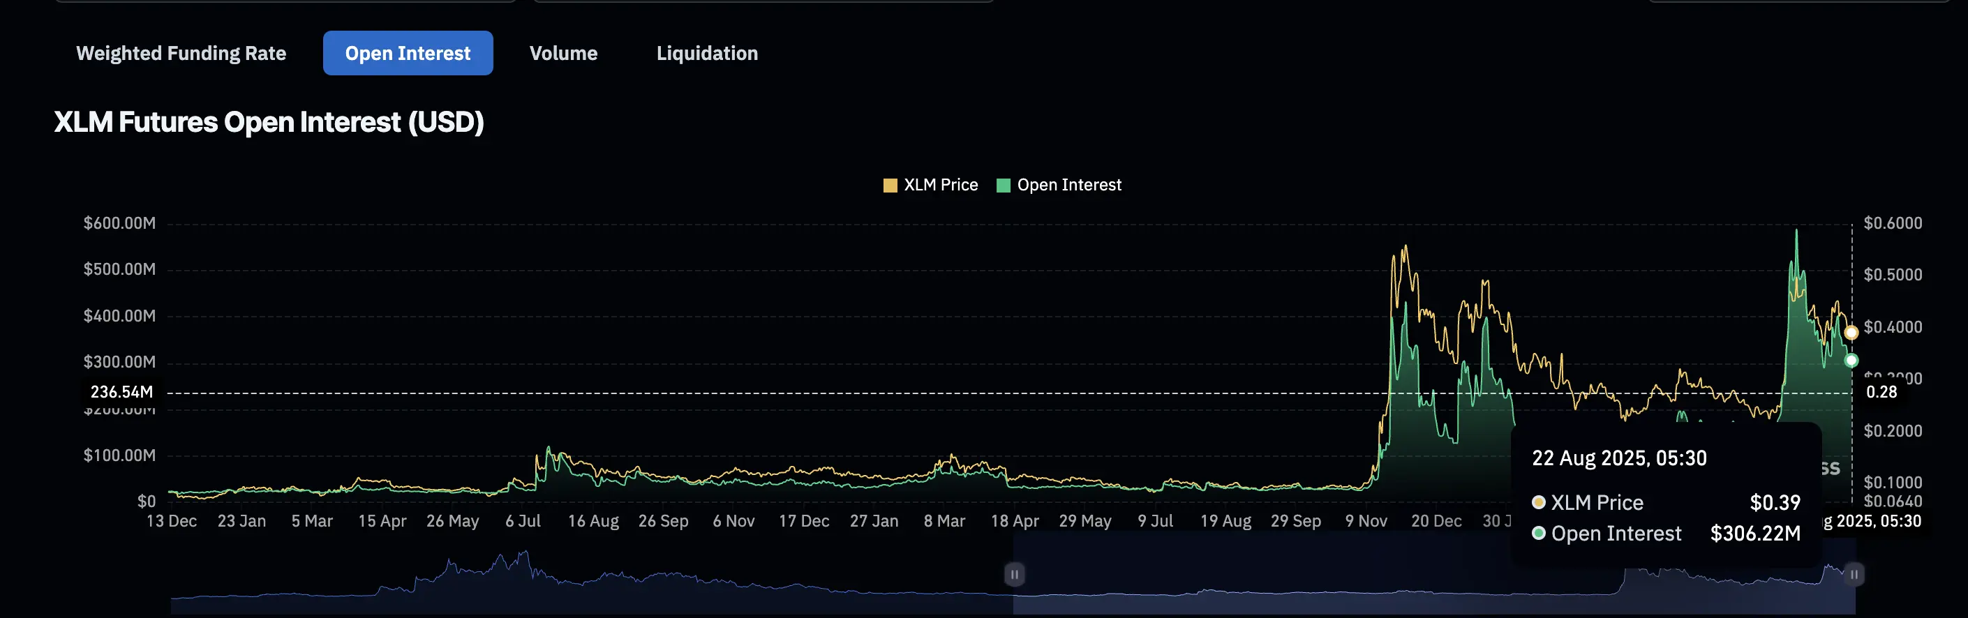
Task: Select the Liquidation tab
Action: click(x=707, y=54)
